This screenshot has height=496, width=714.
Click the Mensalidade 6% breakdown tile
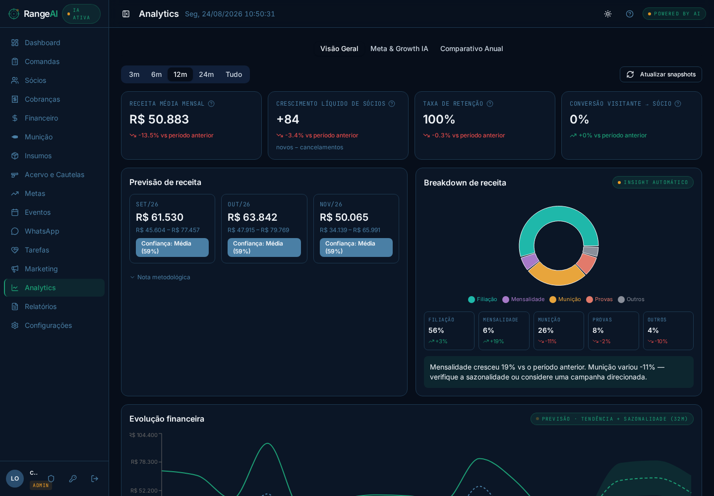point(504,331)
